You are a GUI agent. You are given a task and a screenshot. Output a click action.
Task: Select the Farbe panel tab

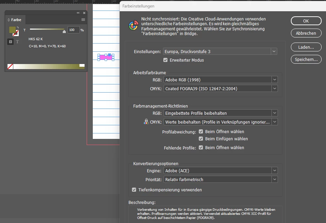coord(16,20)
